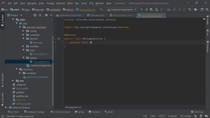Toggle tool window bars icon in status bar
210x118 pixels.
click(x=3, y=116)
